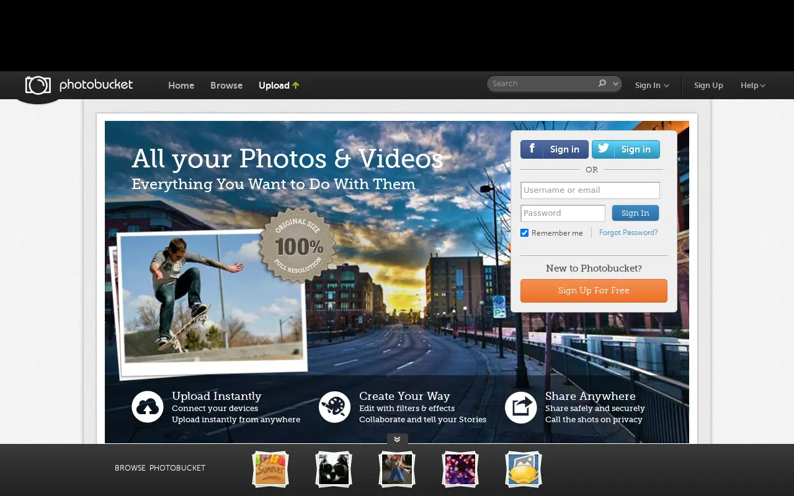Click the Password field
The width and height of the screenshot is (794, 496).
(563, 213)
